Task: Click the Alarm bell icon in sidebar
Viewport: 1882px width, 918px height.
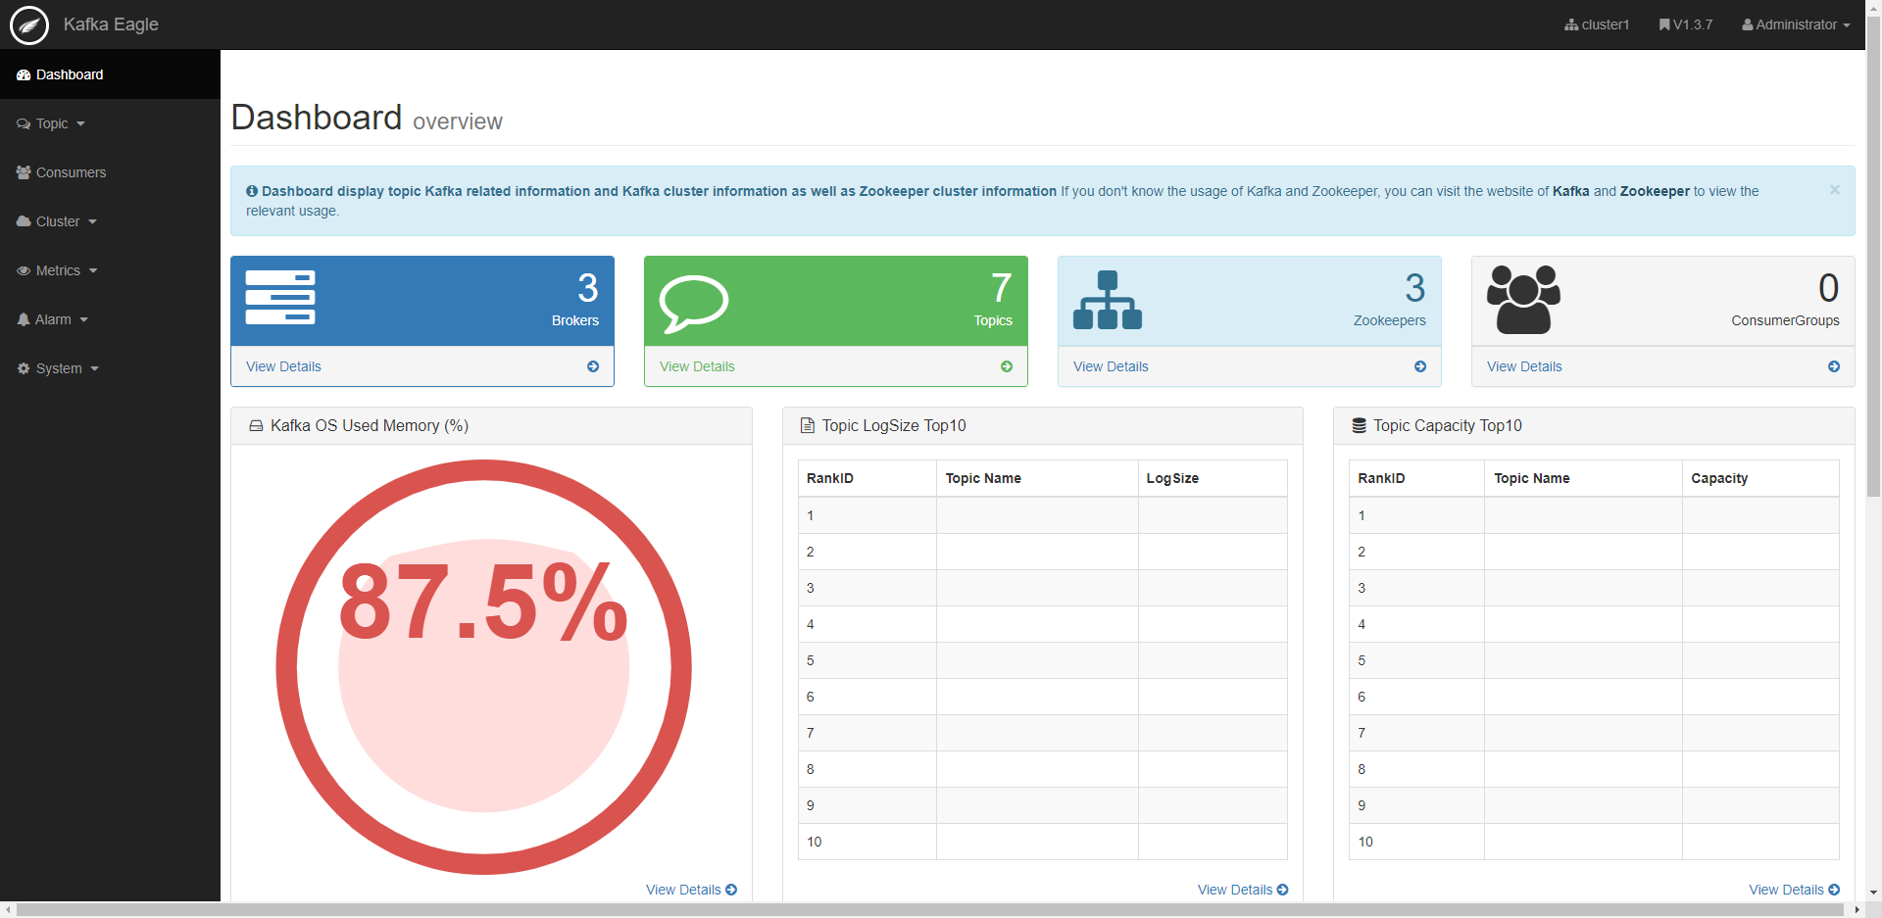Action: [24, 319]
